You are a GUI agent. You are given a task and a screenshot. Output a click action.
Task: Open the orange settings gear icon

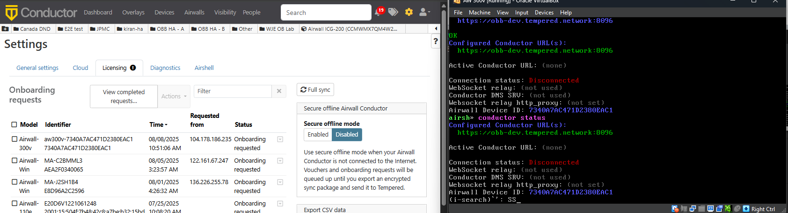[x=409, y=12]
